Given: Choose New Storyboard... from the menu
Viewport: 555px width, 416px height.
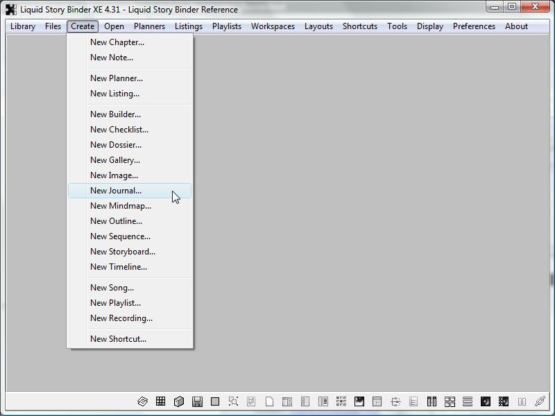Looking at the screenshot, I should click(123, 252).
